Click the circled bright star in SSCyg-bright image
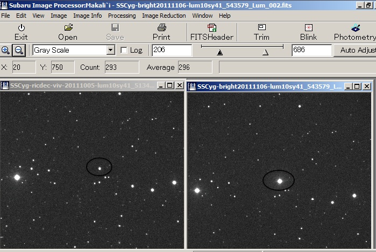The image size is (376, 252). [x=280, y=181]
